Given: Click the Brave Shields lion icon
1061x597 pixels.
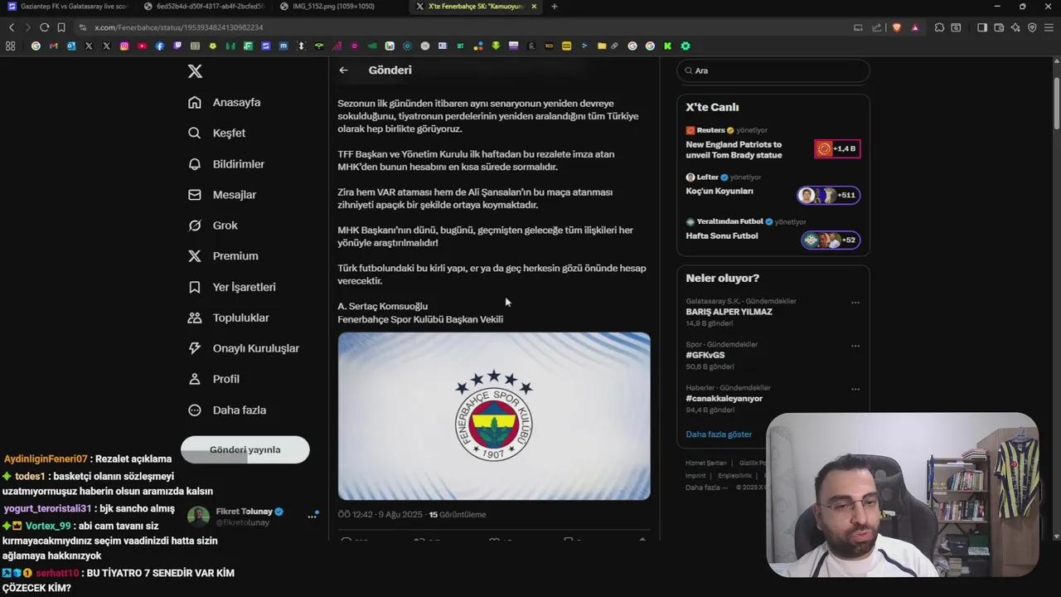Looking at the screenshot, I should click(896, 27).
